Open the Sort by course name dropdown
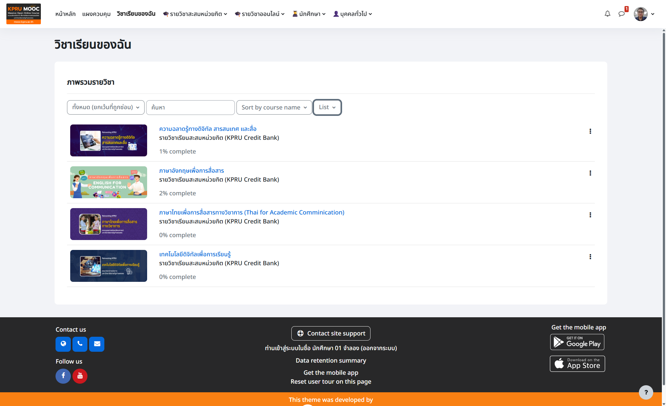This screenshot has height=406, width=666. coord(274,107)
